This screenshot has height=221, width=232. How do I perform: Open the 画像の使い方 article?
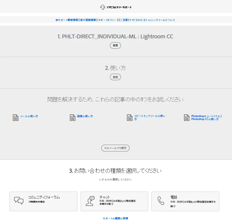pos(85,116)
